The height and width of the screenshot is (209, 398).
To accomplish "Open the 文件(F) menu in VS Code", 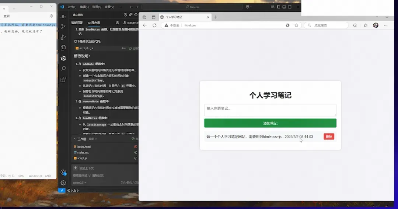I will tap(72, 7).
